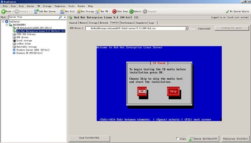Click the New VM toolbar icon
This screenshot has height=143, width=251.
(98, 11)
